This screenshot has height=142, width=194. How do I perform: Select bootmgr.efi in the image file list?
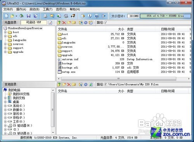coord(68,68)
